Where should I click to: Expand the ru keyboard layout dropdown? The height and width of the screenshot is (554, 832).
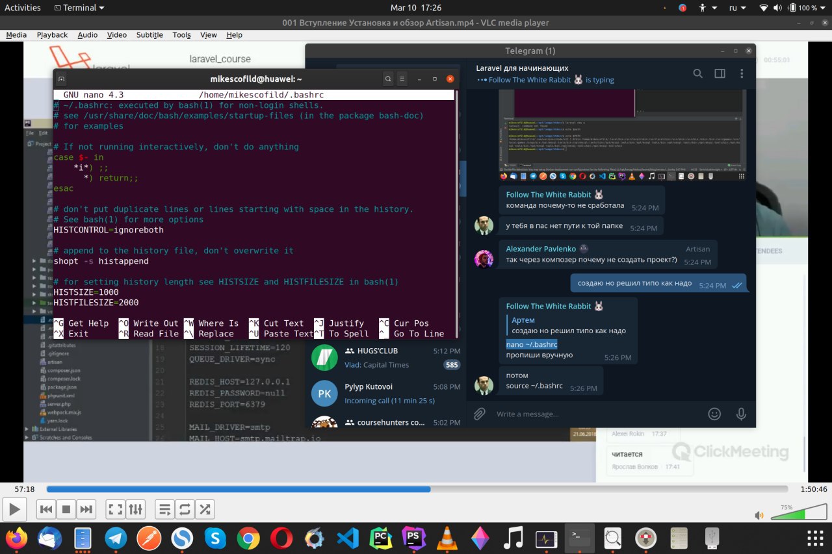tap(737, 8)
